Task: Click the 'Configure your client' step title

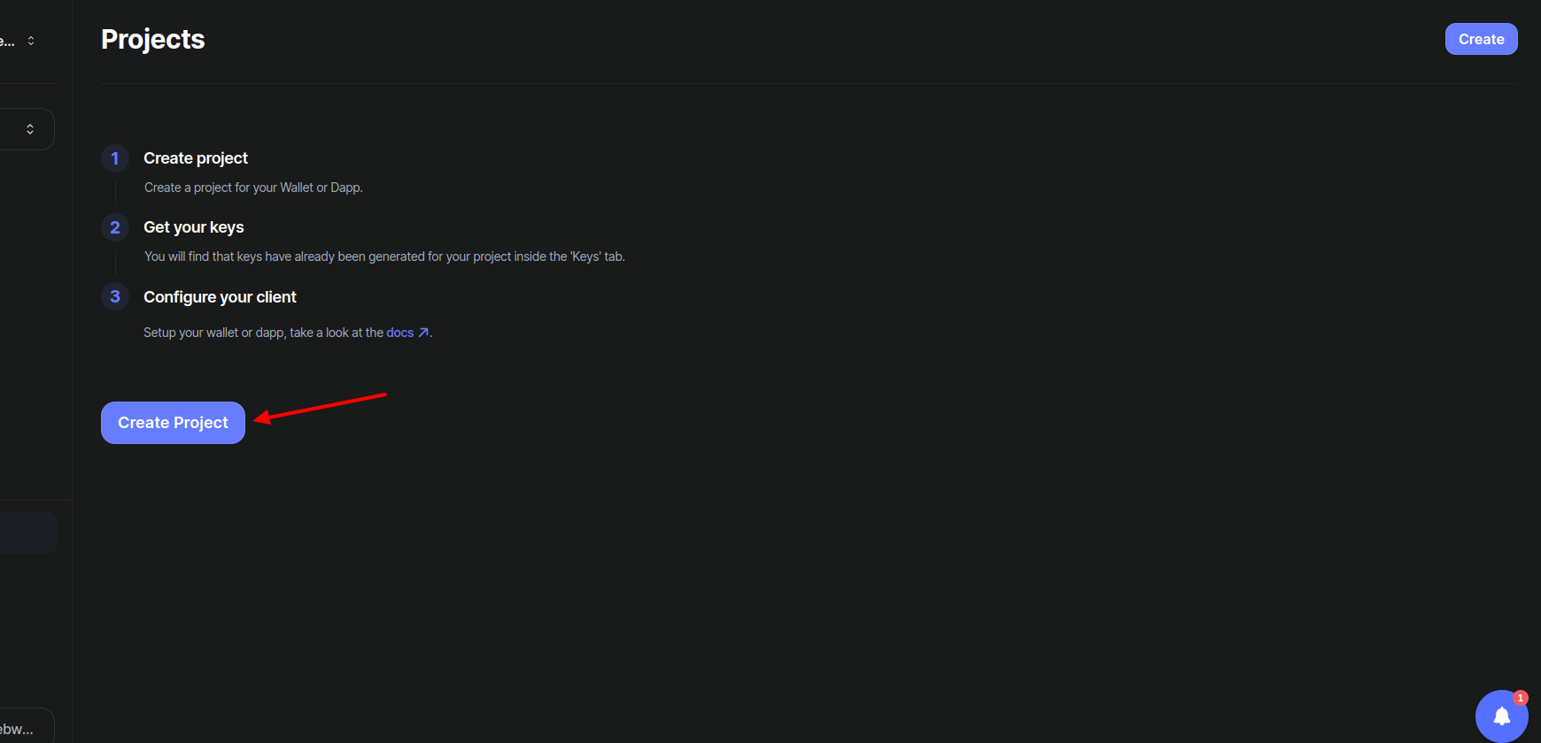Action: click(x=220, y=297)
